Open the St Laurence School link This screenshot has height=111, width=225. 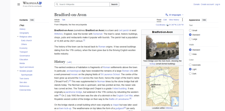click(110, 74)
